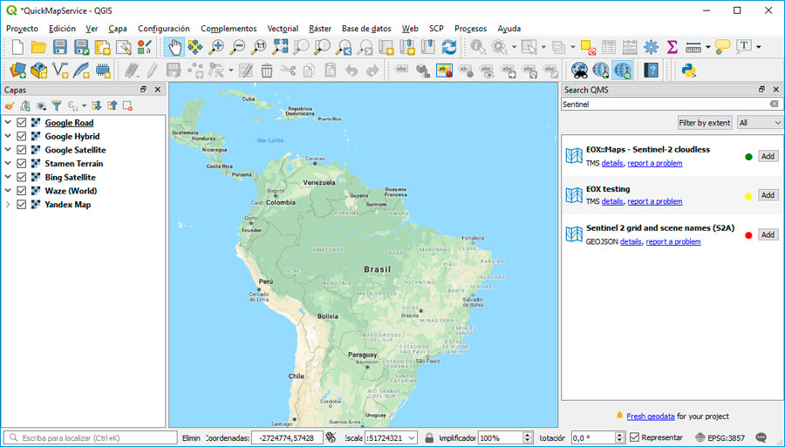Uncheck the Google Hybrid layer
This screenshot has width=785, height=447.
click(x=22, y=136)
